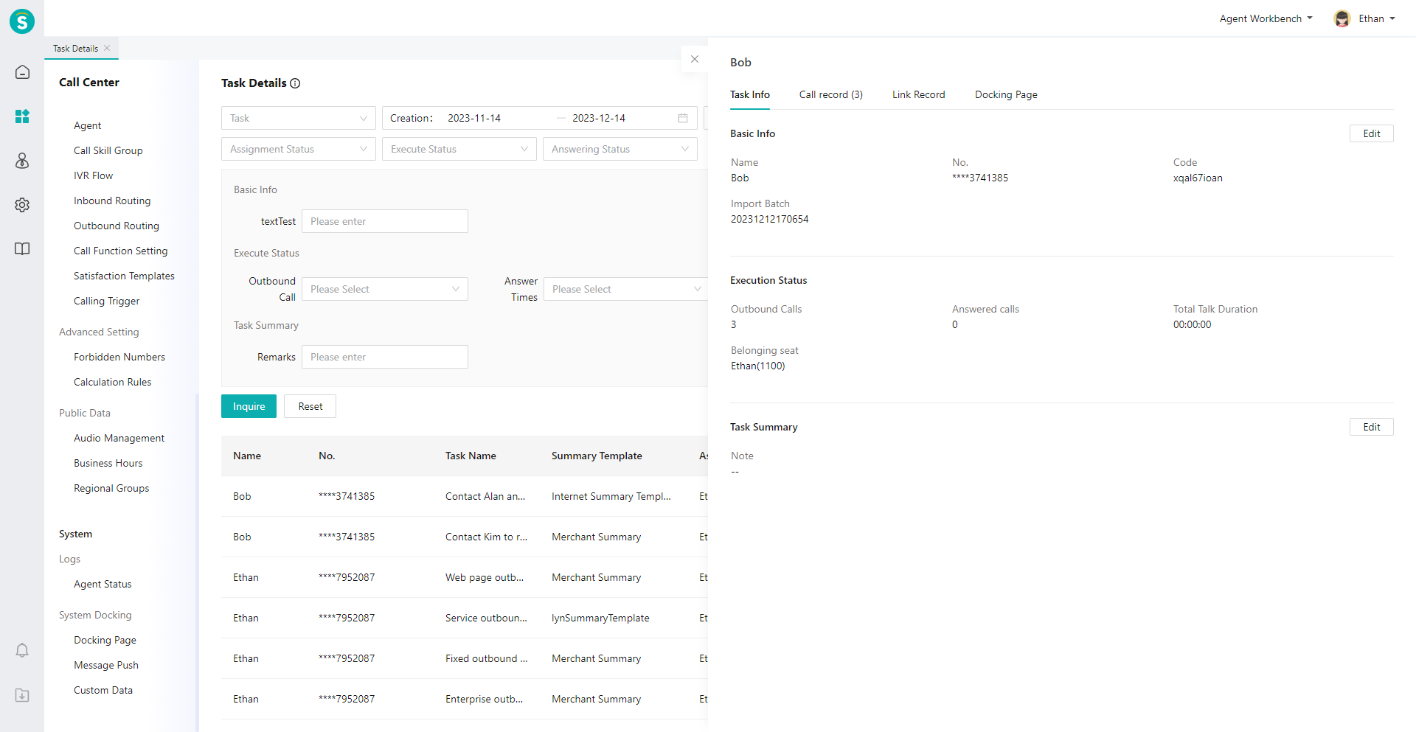Image resolution: width=1416 pixels, height=732 pixels.
Task: Click the green S logo icon
Action: 22,21
